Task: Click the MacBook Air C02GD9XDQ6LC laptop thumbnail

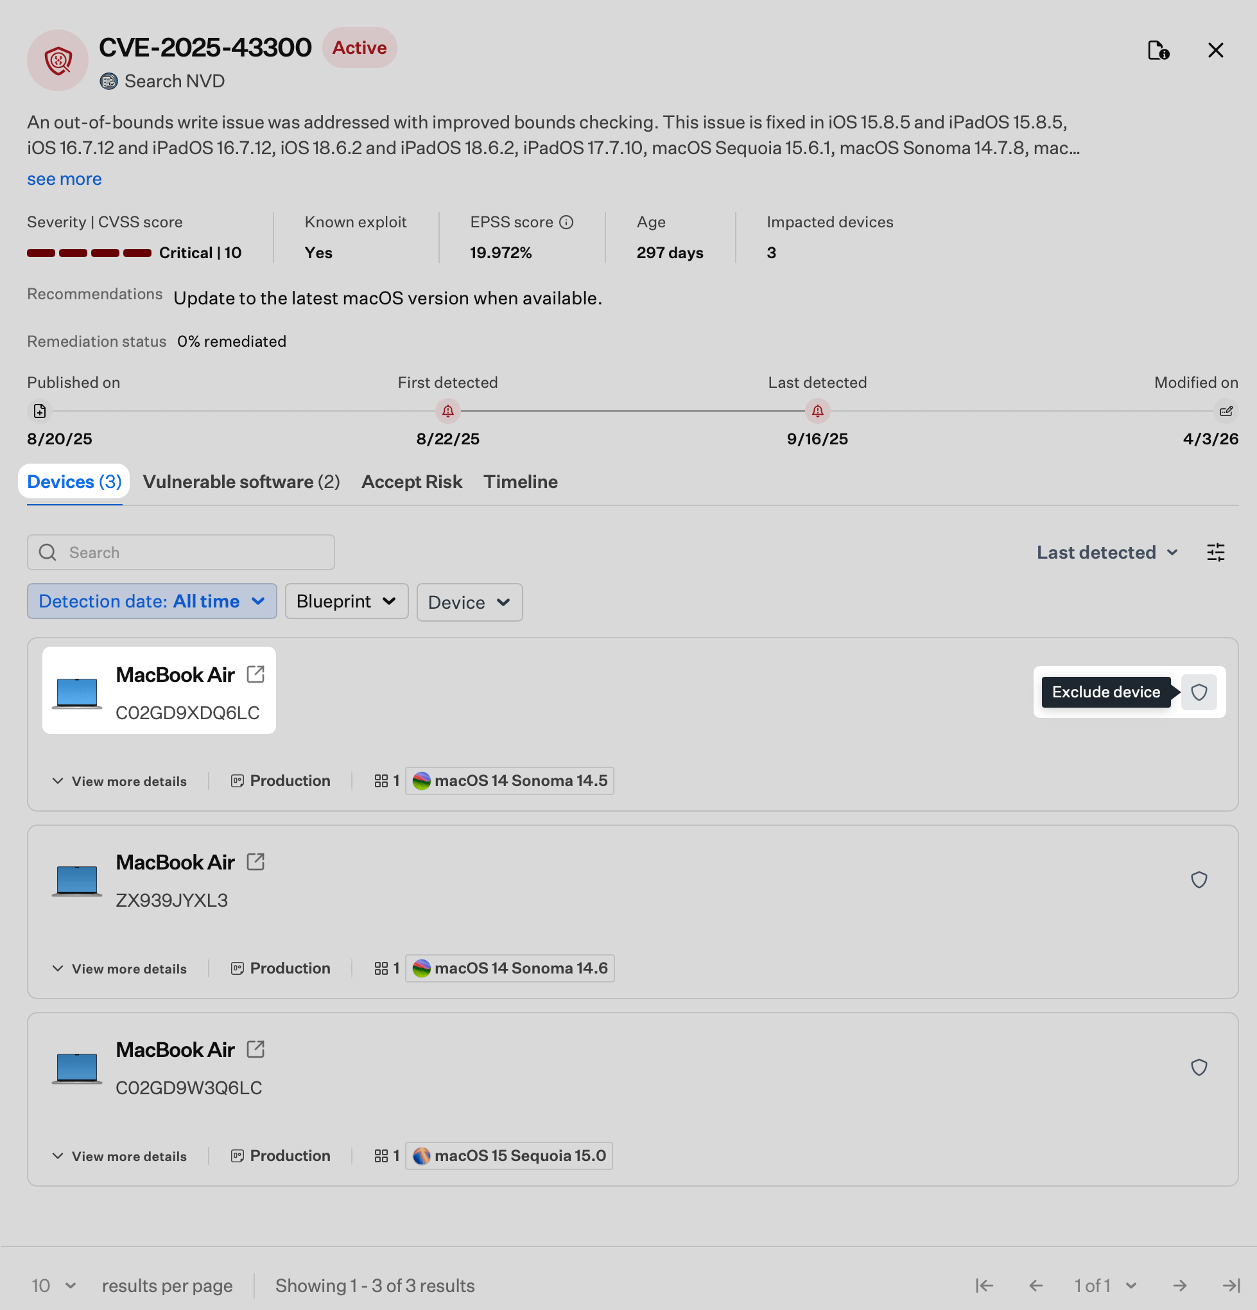Action: tap(77, 692)
